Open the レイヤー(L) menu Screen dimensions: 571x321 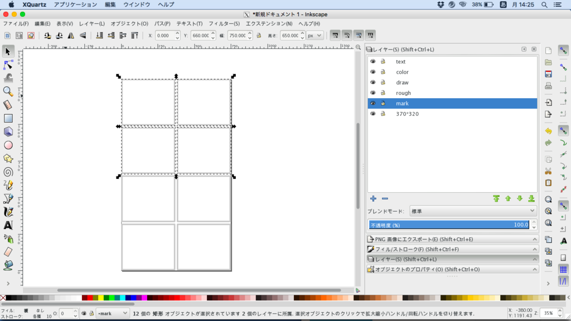(x=92, y=23)
